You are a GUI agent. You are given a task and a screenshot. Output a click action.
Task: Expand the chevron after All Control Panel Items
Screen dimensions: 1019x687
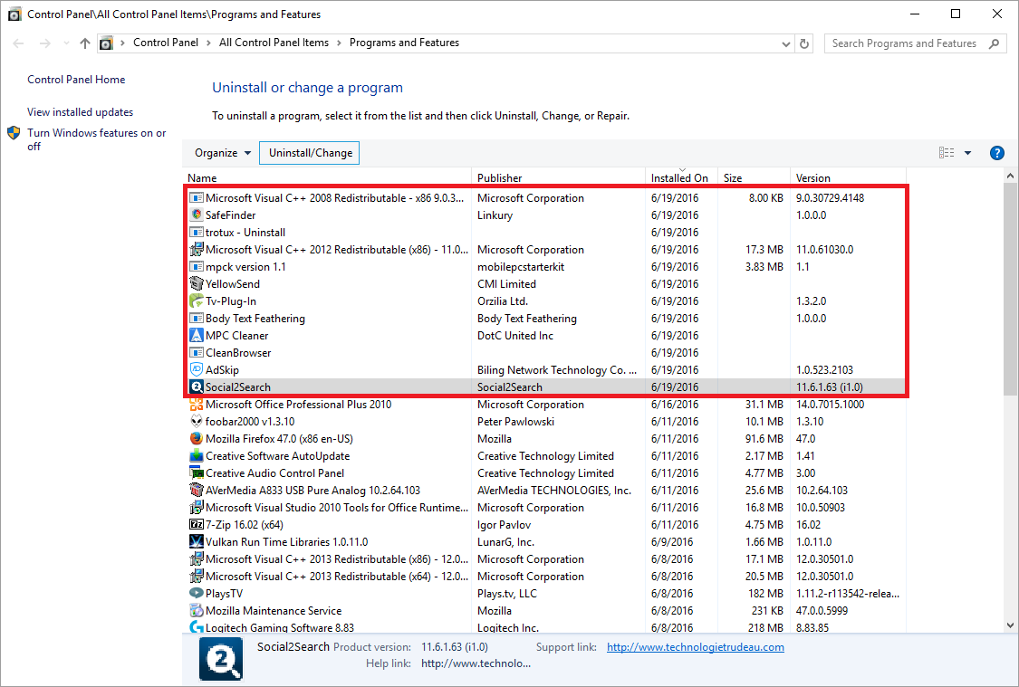(x=340, y=43)
